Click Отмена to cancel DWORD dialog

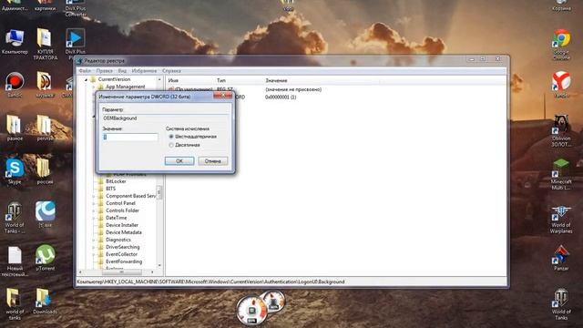pyautogui.click(x=212, y=161)
